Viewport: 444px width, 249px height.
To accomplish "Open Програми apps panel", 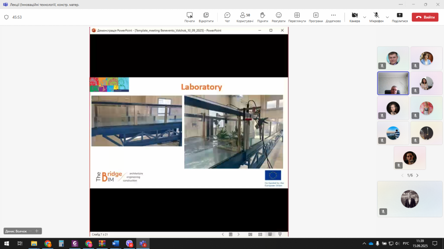I will (x=316, y=17).
